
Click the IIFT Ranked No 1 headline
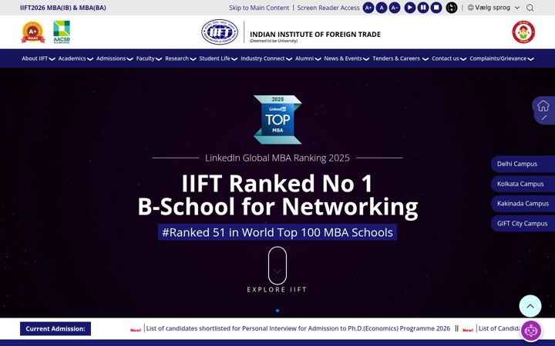click(x=277, y=195)
